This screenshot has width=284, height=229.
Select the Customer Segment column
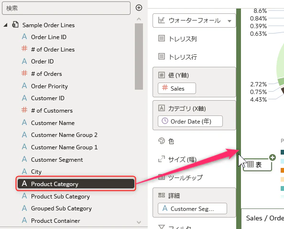(x=57, y=160)
